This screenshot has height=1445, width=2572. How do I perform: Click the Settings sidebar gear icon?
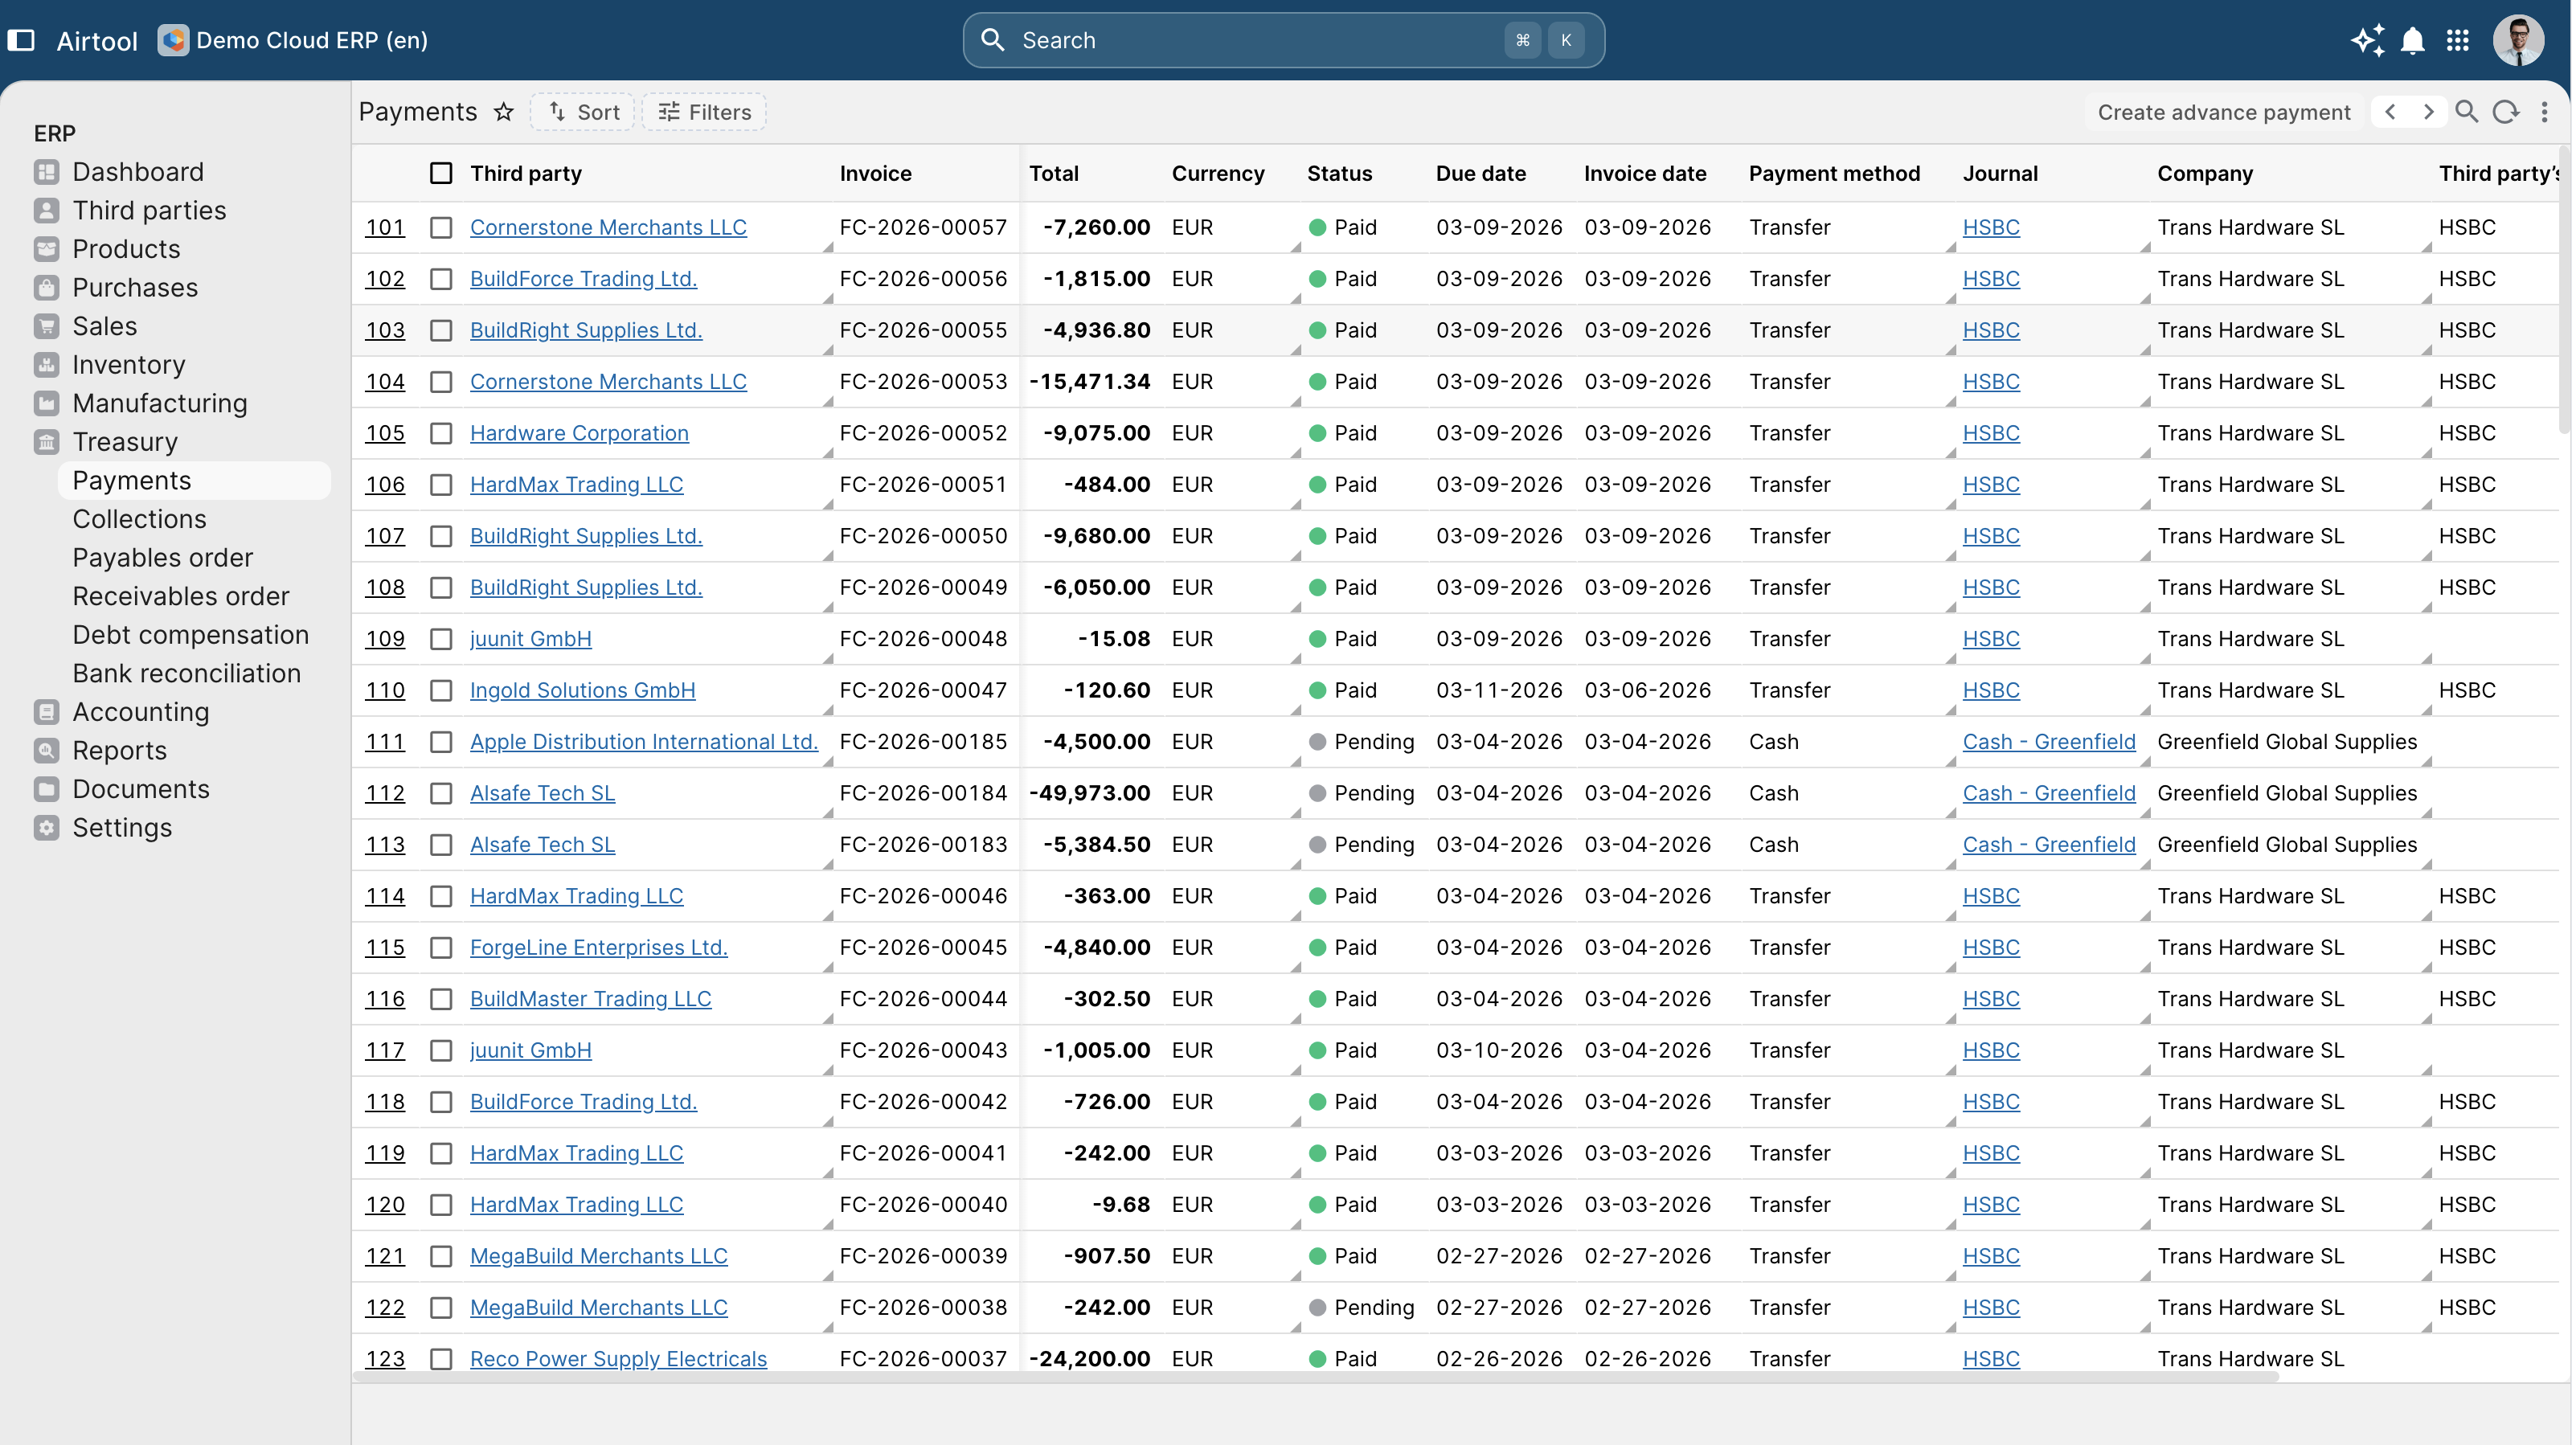(x=46, y=828)
